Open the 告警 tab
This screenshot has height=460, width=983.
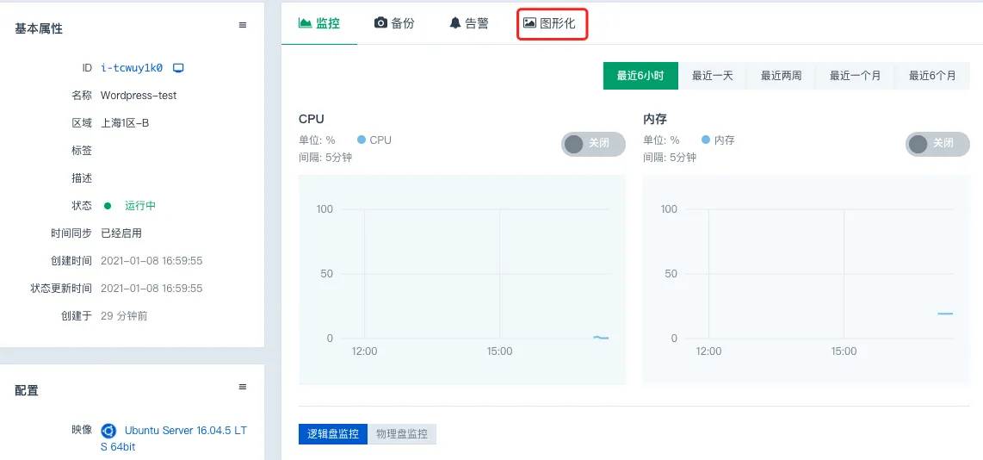[x=469, y=23]
